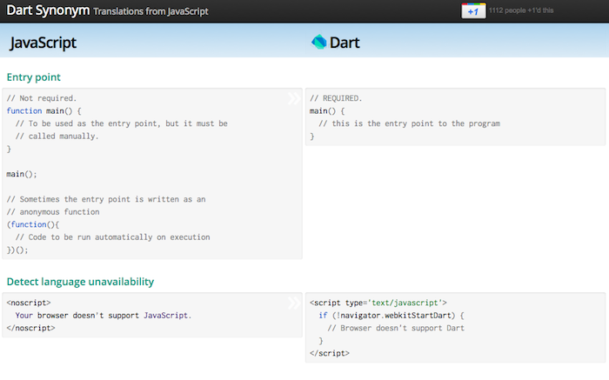Viewport: 609px width, 380px height.
Task: Click the Dart logo icon
Action: (318, 42)
